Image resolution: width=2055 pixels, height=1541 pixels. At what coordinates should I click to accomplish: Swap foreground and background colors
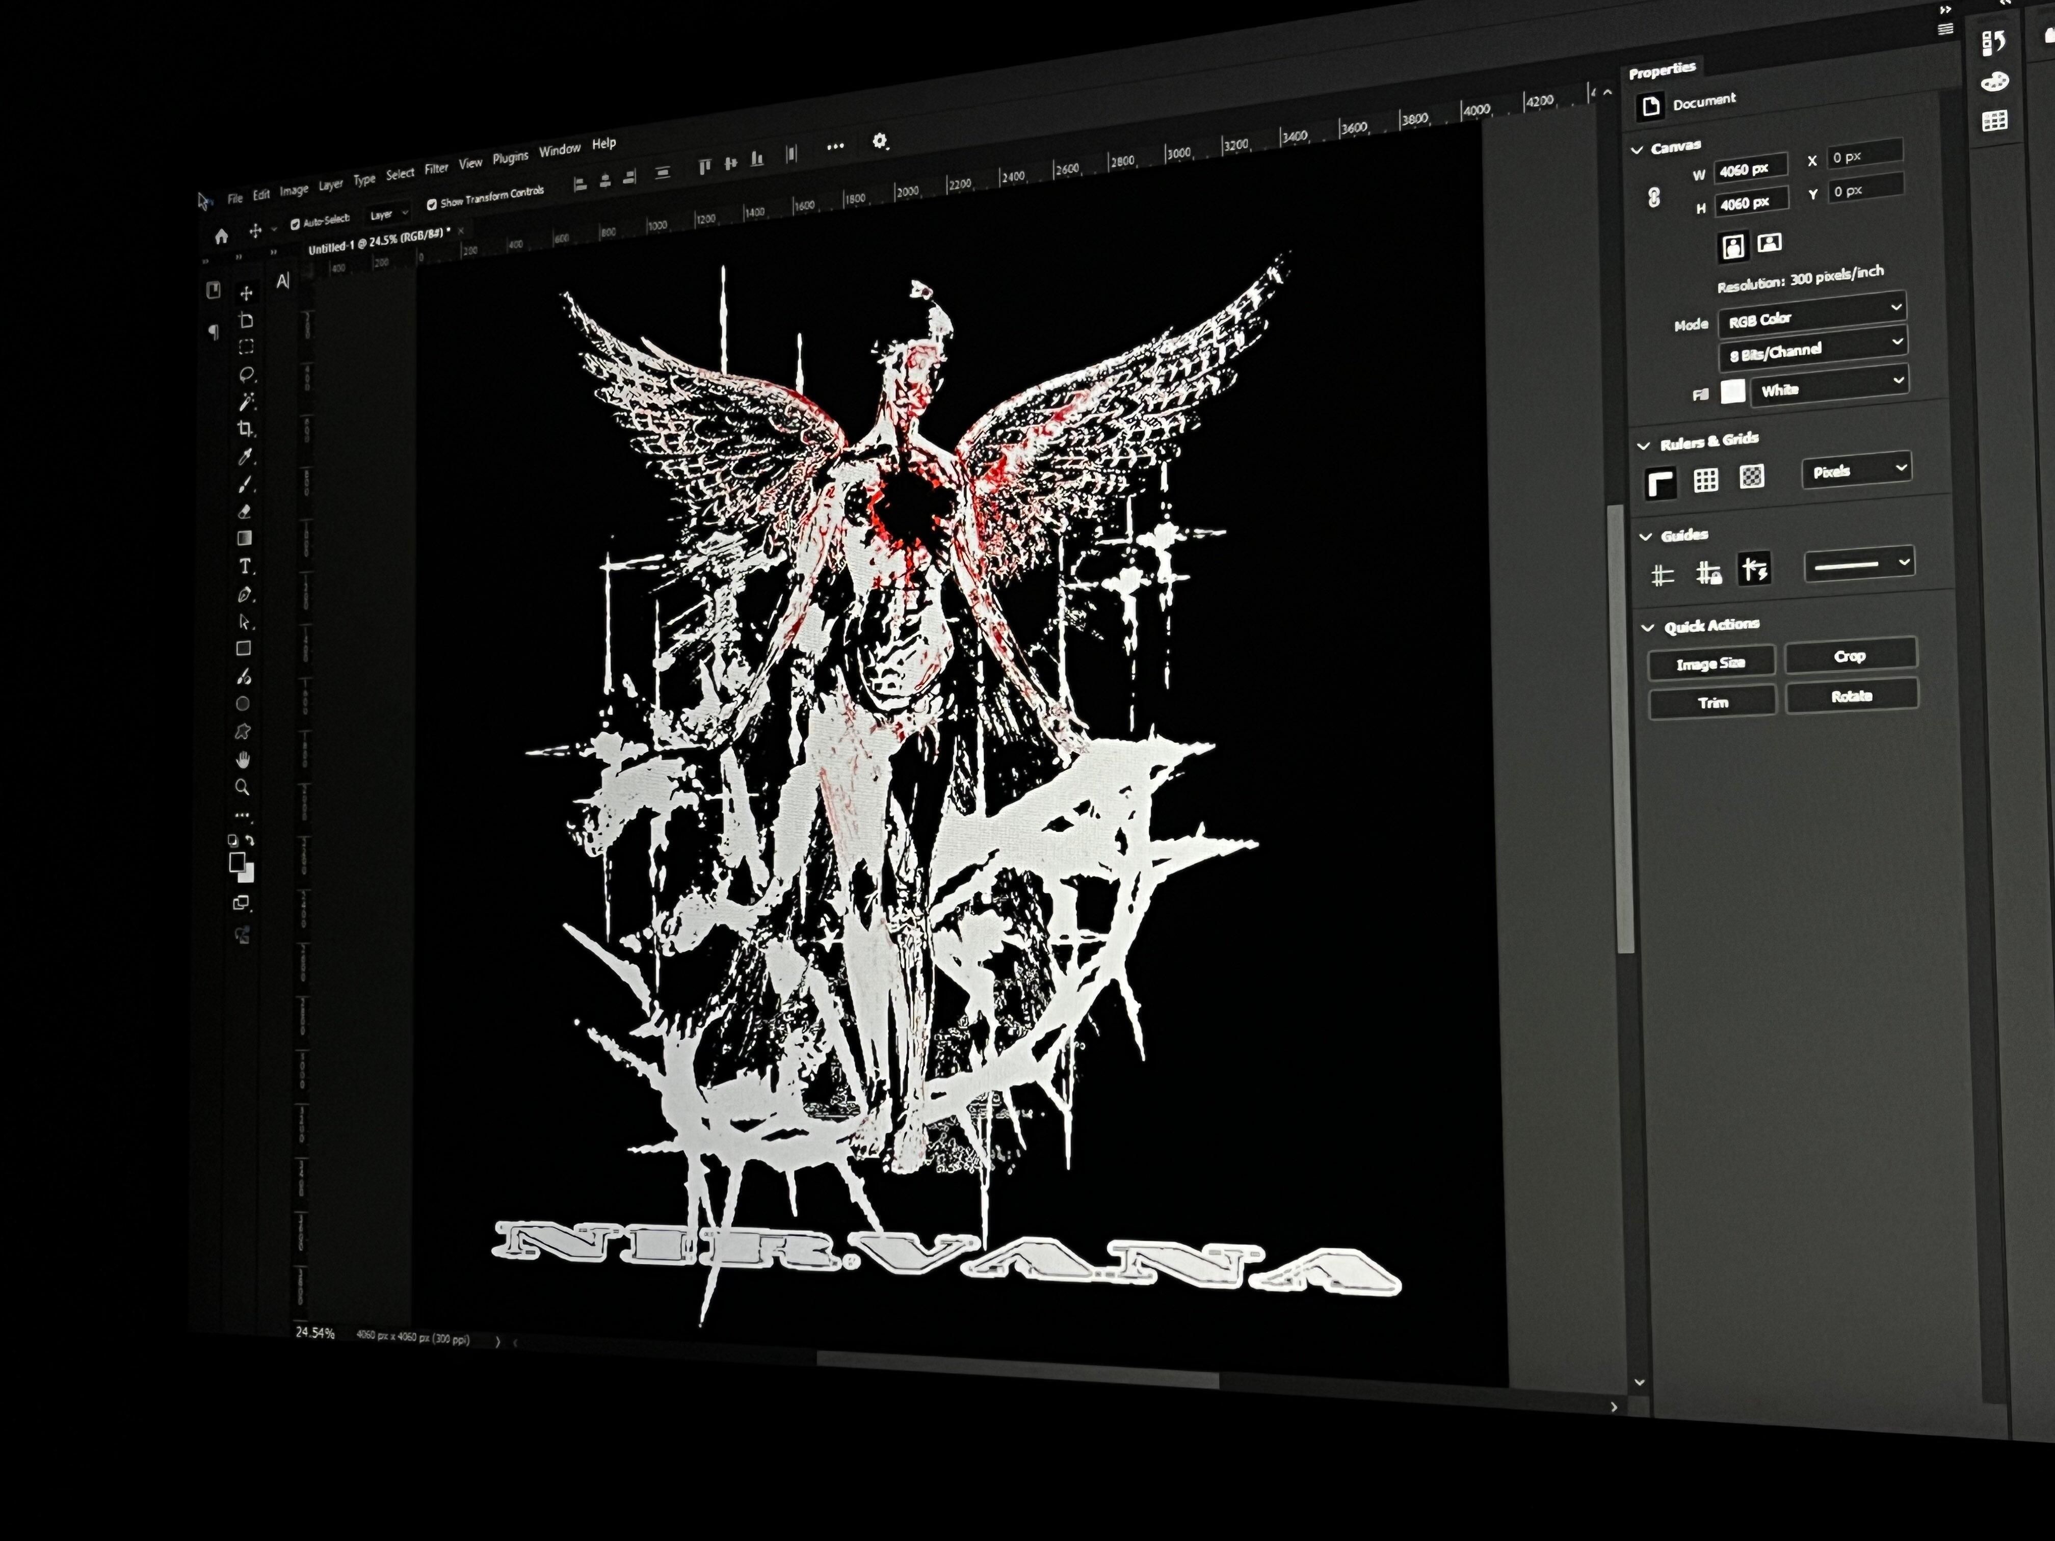click(249, 840)
